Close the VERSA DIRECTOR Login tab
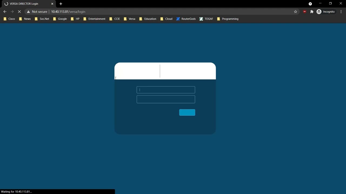 [x=52, y=4]
